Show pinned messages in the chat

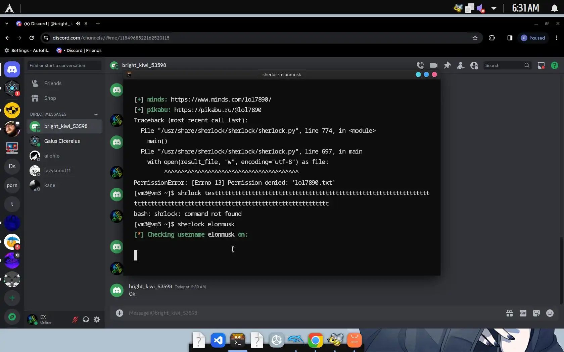(447, 65)
